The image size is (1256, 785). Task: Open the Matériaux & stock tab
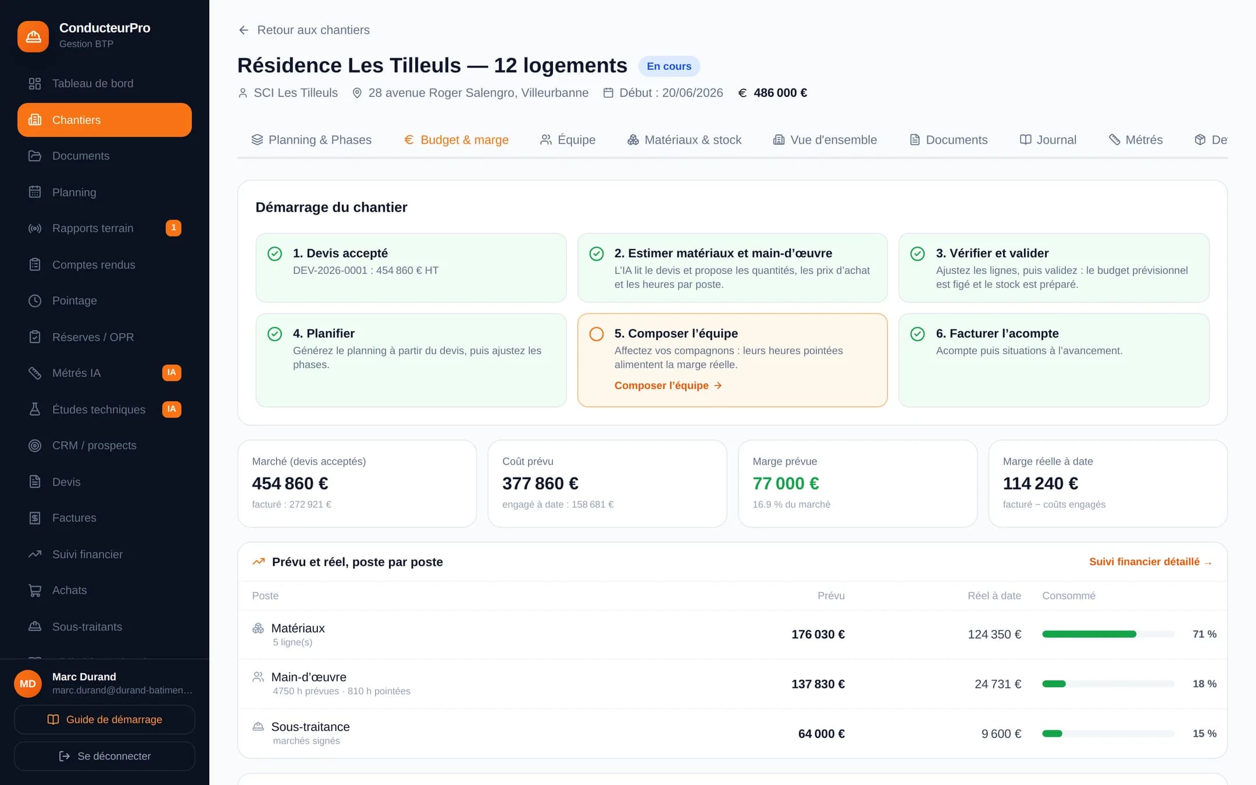684,140
